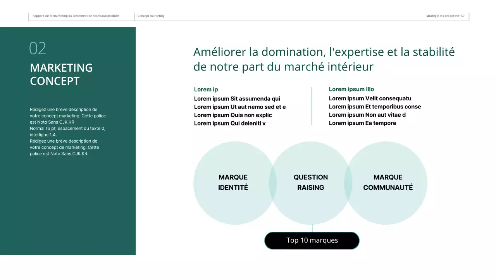
Task: Click the Rapport sur le marketing header label
Action: click(x=77, y=16)
